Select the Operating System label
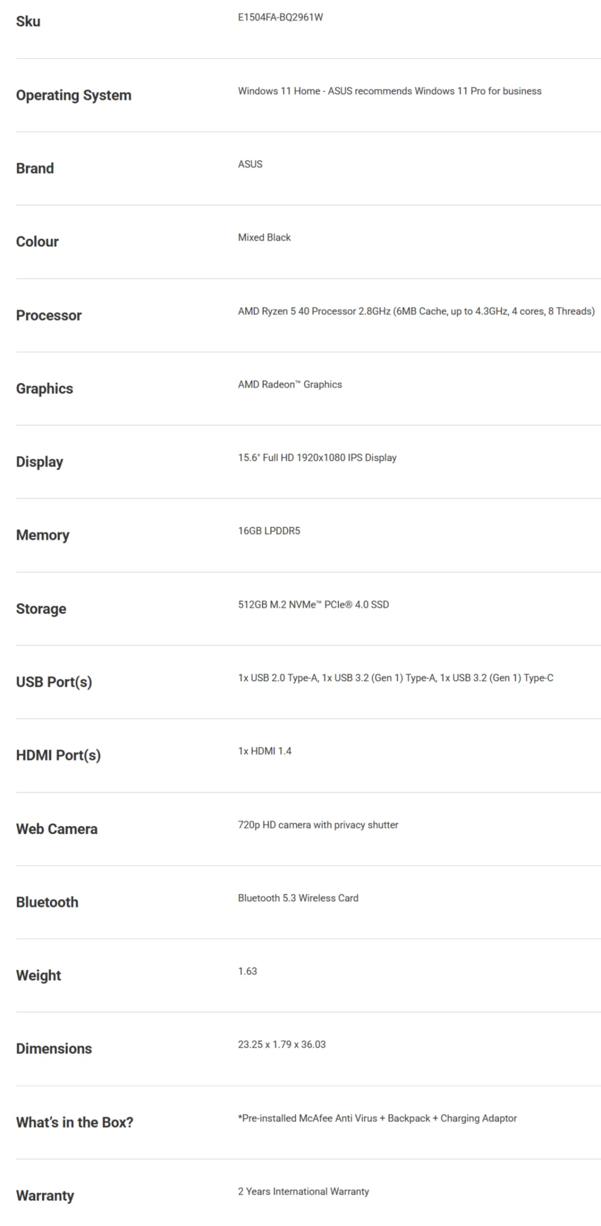This screenshot has height=1226, width=601. [74, 95]
